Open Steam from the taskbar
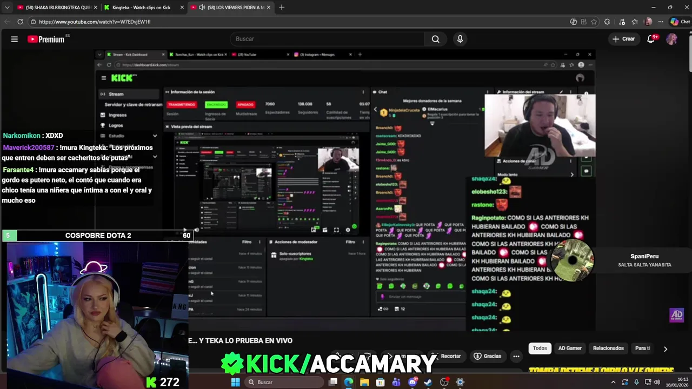The height and width of the screenshot is (389, 692). tap(428, 382)
